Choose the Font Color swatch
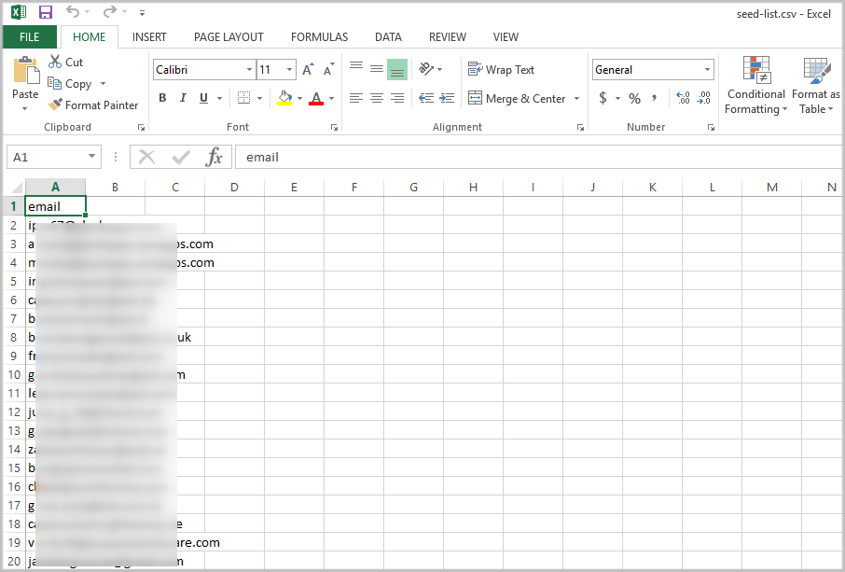 (x=316, y=97)
